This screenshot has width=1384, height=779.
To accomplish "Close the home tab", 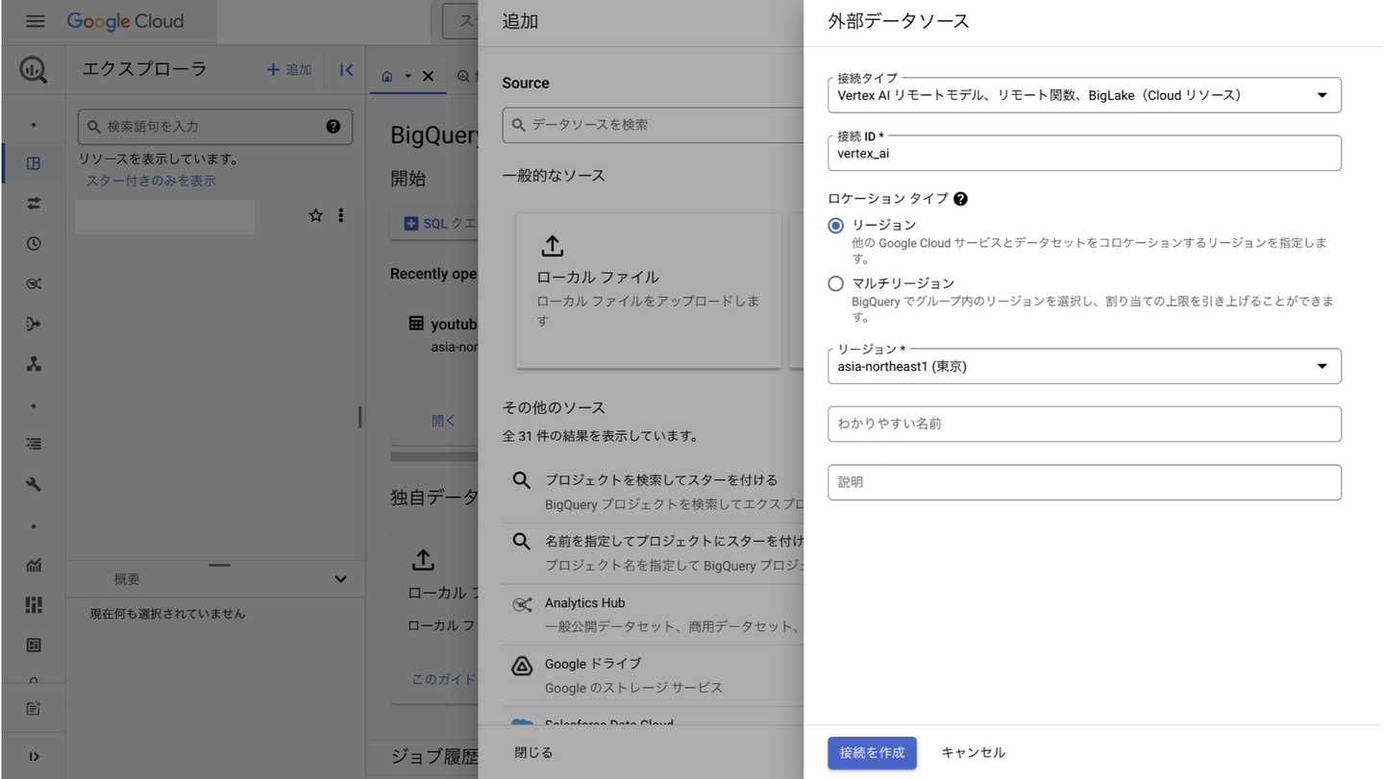I will pyautogui.click(x=429, y=76).
